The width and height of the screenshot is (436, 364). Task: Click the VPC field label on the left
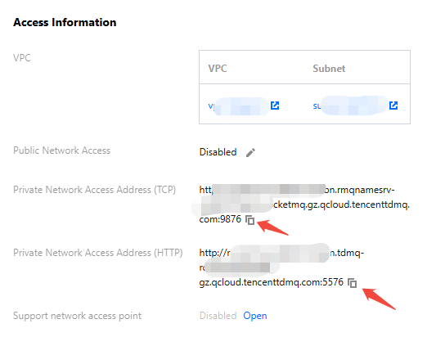[22, 58]
